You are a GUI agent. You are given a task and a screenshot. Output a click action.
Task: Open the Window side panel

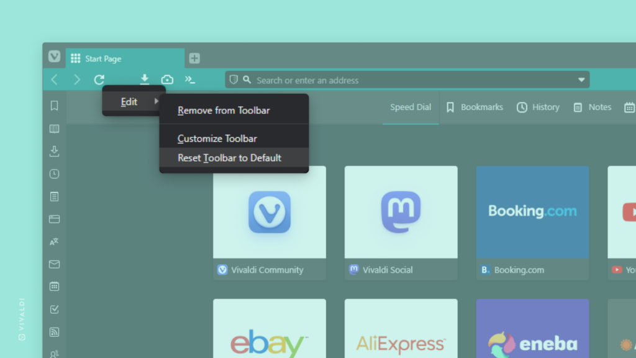pyautogui.click(x=55, y=219)
